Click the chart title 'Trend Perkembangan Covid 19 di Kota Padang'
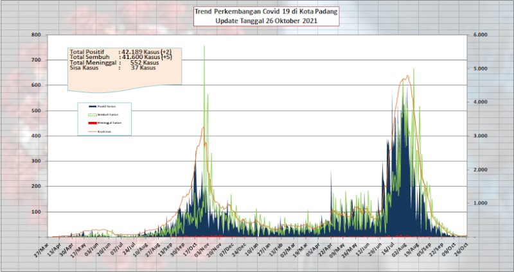Screen dimensions: 514x272 (x=266, y=12)
